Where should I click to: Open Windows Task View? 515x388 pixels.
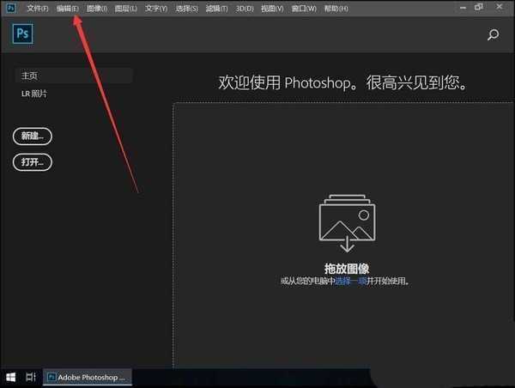pos(31,377)
